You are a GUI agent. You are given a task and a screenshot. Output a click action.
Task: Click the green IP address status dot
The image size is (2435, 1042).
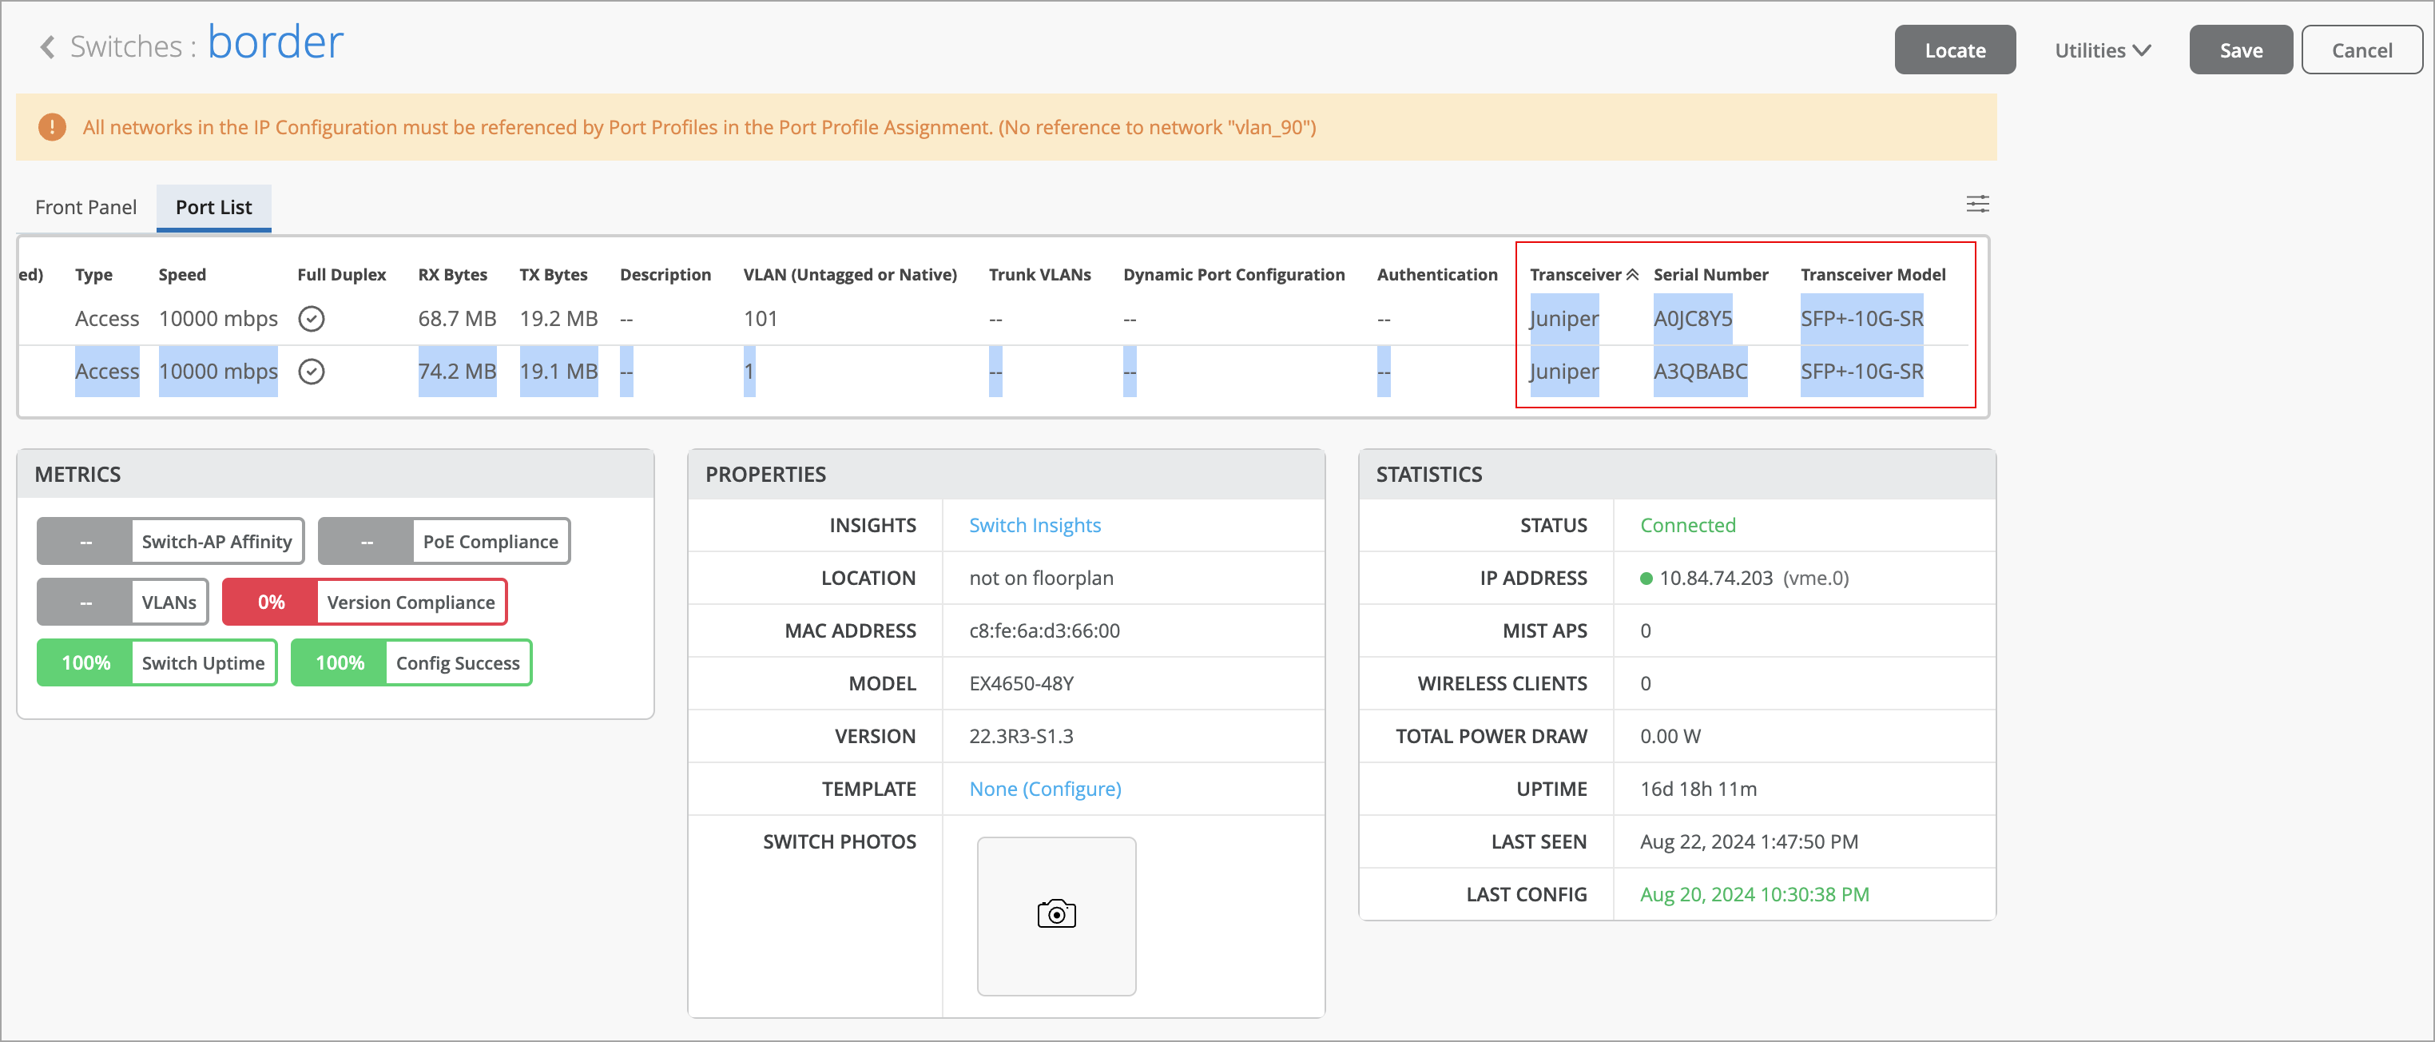pos(1646,579)
